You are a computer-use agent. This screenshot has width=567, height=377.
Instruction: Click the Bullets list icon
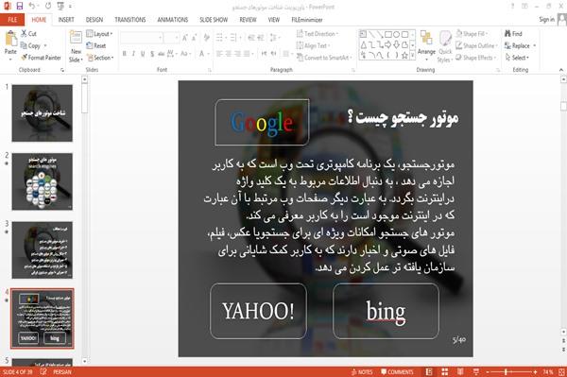tap(219, 37)
